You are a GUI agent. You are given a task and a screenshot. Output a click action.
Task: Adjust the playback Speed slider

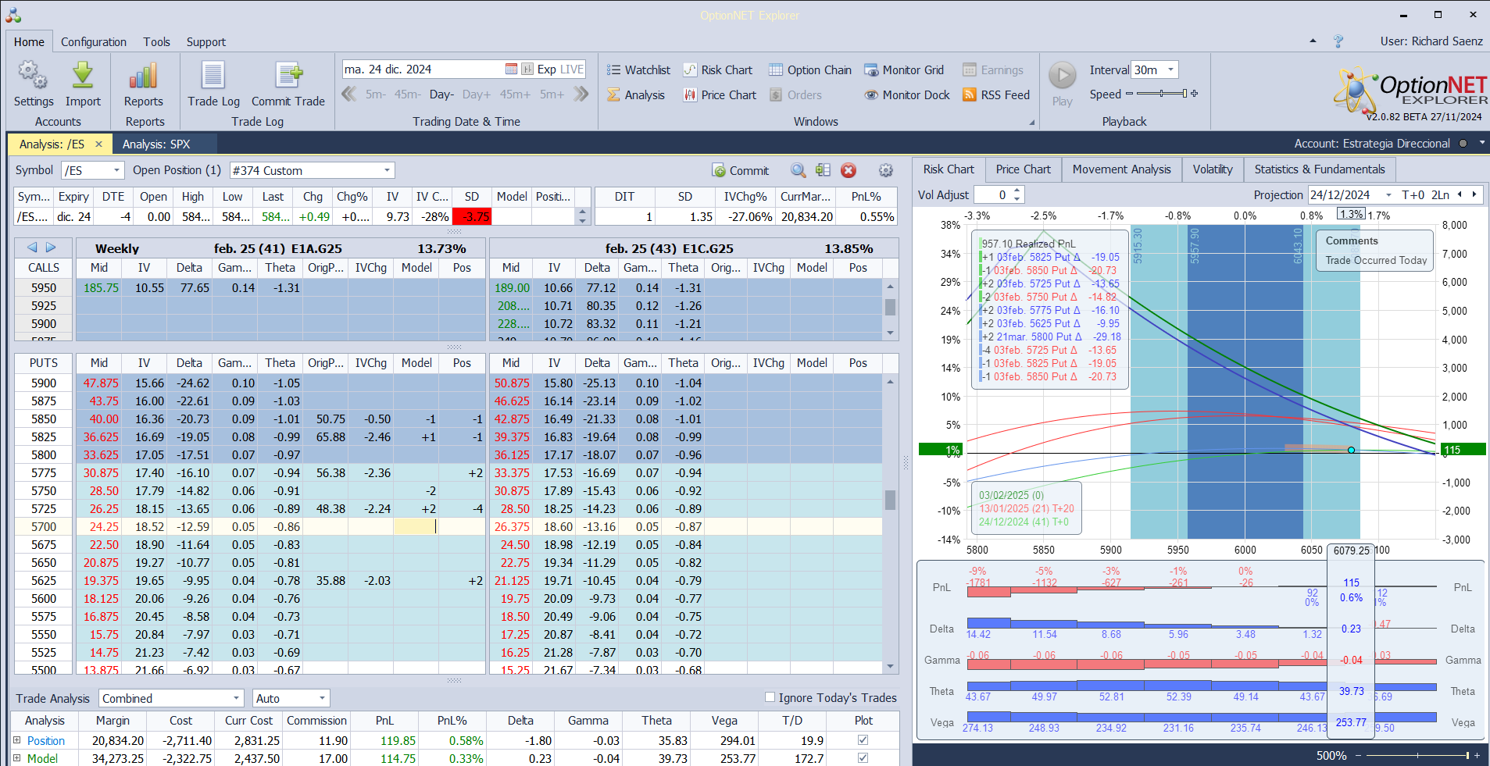(1162, 94)
